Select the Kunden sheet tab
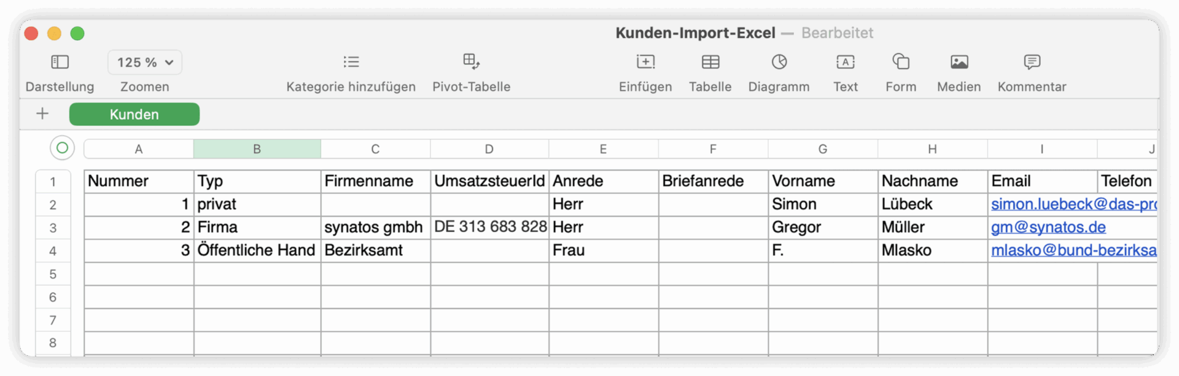Viewport: 1179px width, 376px height. point(134,114)
